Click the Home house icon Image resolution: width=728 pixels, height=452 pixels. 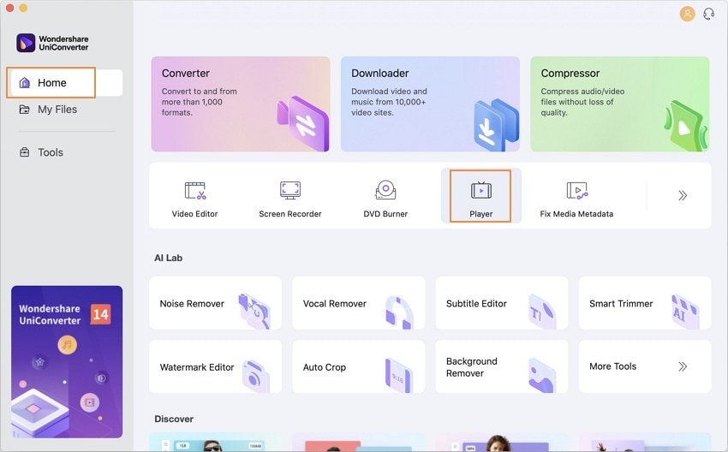(25, 82)
